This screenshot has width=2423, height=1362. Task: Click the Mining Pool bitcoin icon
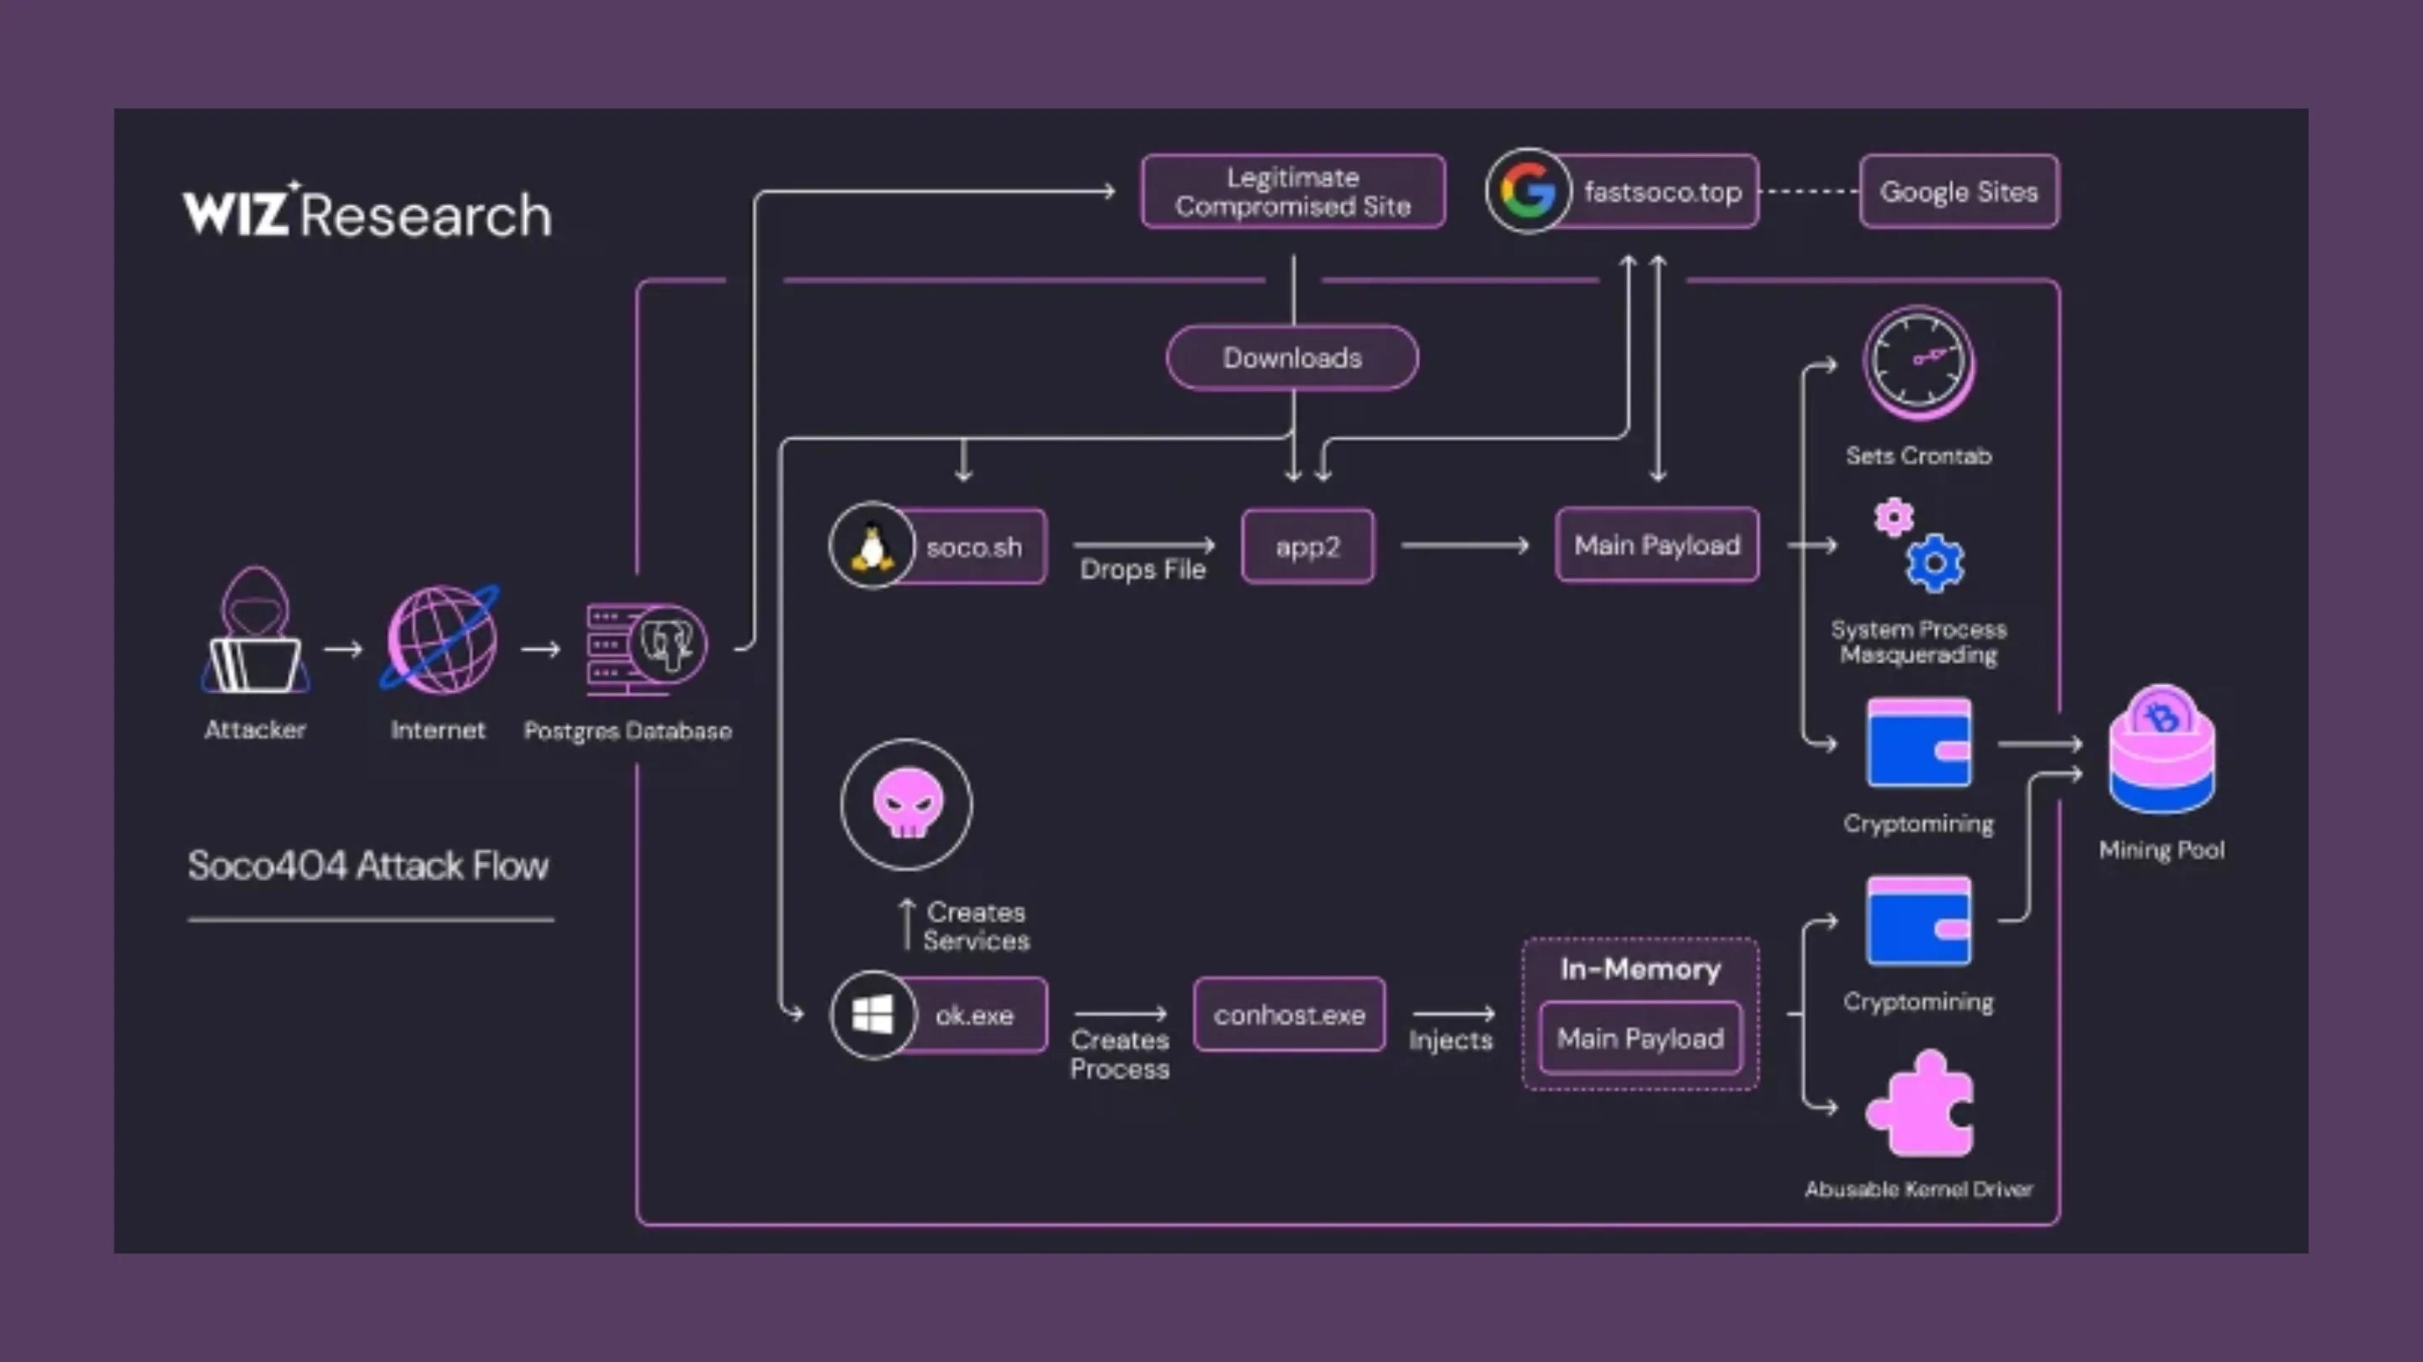pyautogui.click(x=2161, y=751)
